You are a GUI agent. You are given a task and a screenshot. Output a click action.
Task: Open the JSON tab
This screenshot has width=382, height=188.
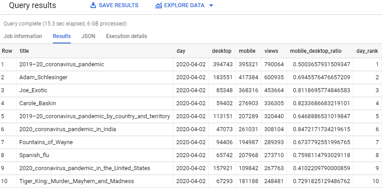point(88,36)
